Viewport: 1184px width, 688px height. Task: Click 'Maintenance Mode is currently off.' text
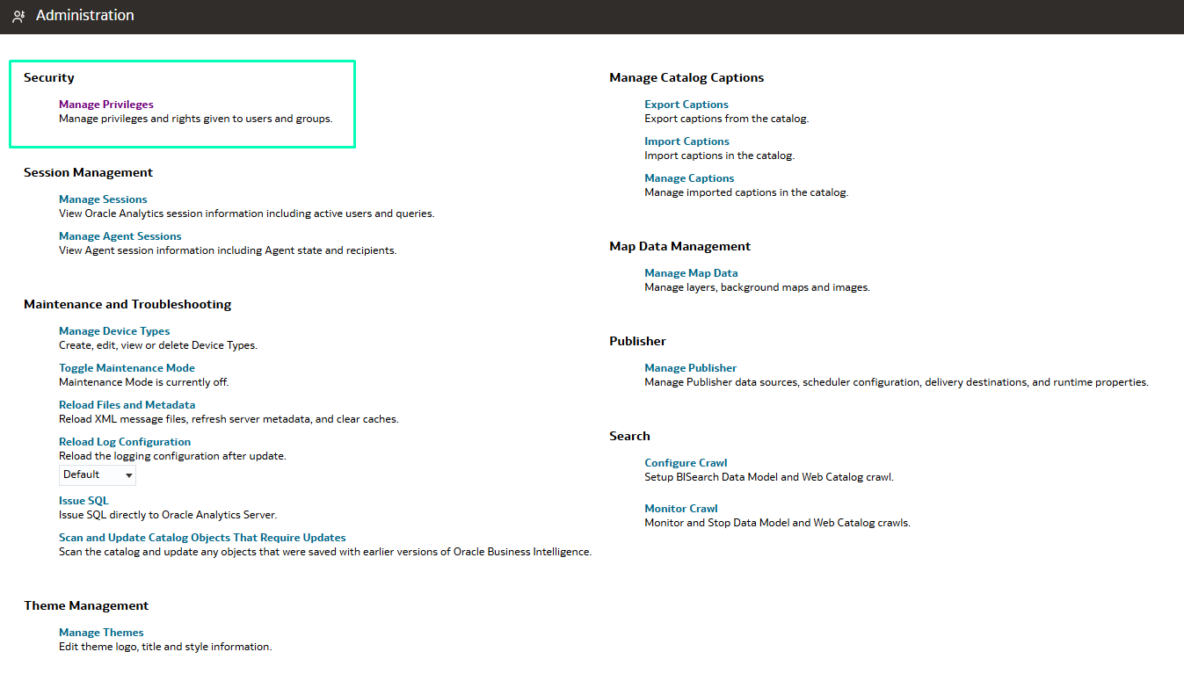(x=144, y=382)
